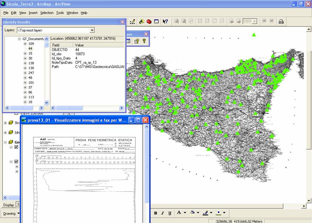This screenshot has height=223, width=312.
Task: Click the CPT_ra_rp_13 value cell
Action: tap(86, 63)
